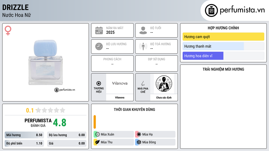Click the star badge icon above Thương hiệu
The height and width of the screenshot is (151, 269).
(99, 83)
